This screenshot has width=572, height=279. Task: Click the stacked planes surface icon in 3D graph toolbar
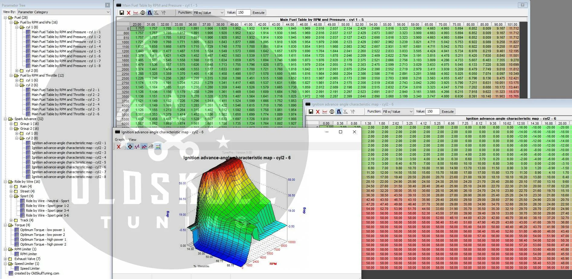point(151,147)
